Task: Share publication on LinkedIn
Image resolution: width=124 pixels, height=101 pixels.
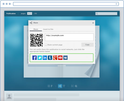Action: (x=45, y=58)
